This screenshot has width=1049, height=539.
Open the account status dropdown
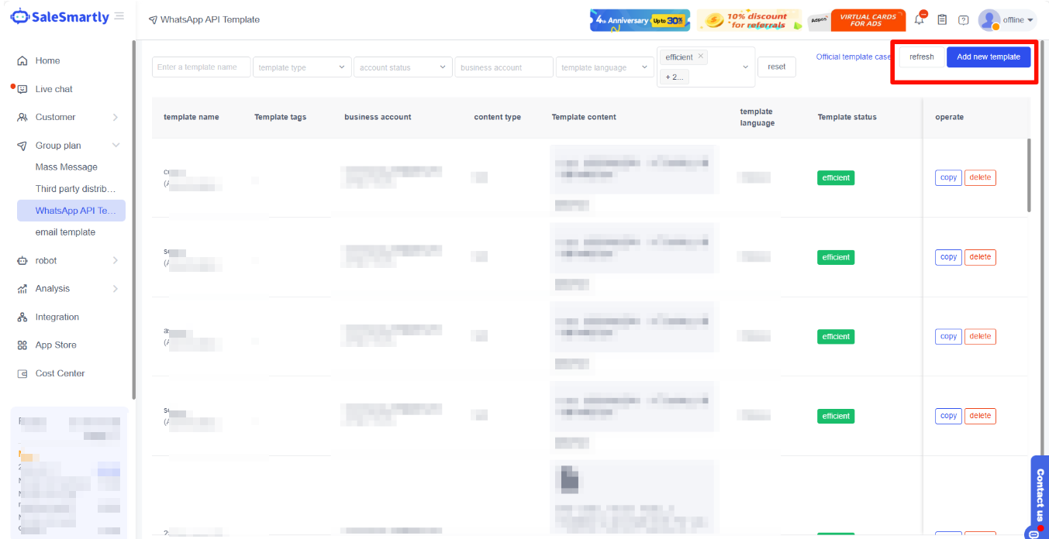(x=402, y=67)
